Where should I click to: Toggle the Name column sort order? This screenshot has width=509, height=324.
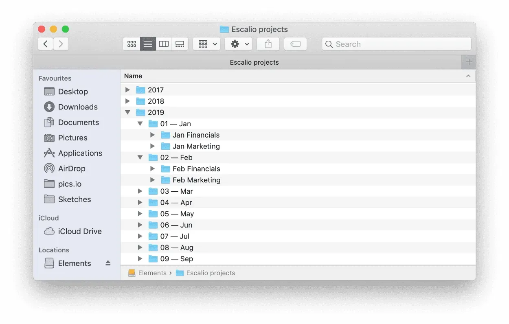coord(133,76)
